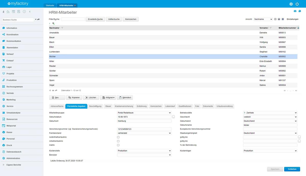This screenshot has height=176, width=306.
Task: Enable the inaktiv checkbox
Action: coord(118,145)
